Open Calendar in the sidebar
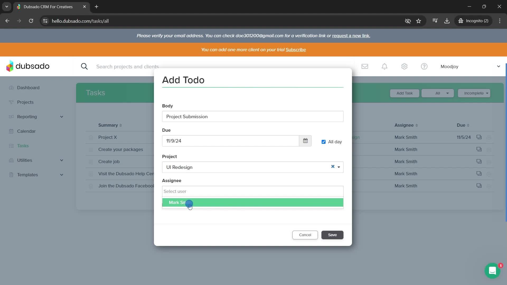This screenshot has width=507, height=285. click(x=26, y=131)
